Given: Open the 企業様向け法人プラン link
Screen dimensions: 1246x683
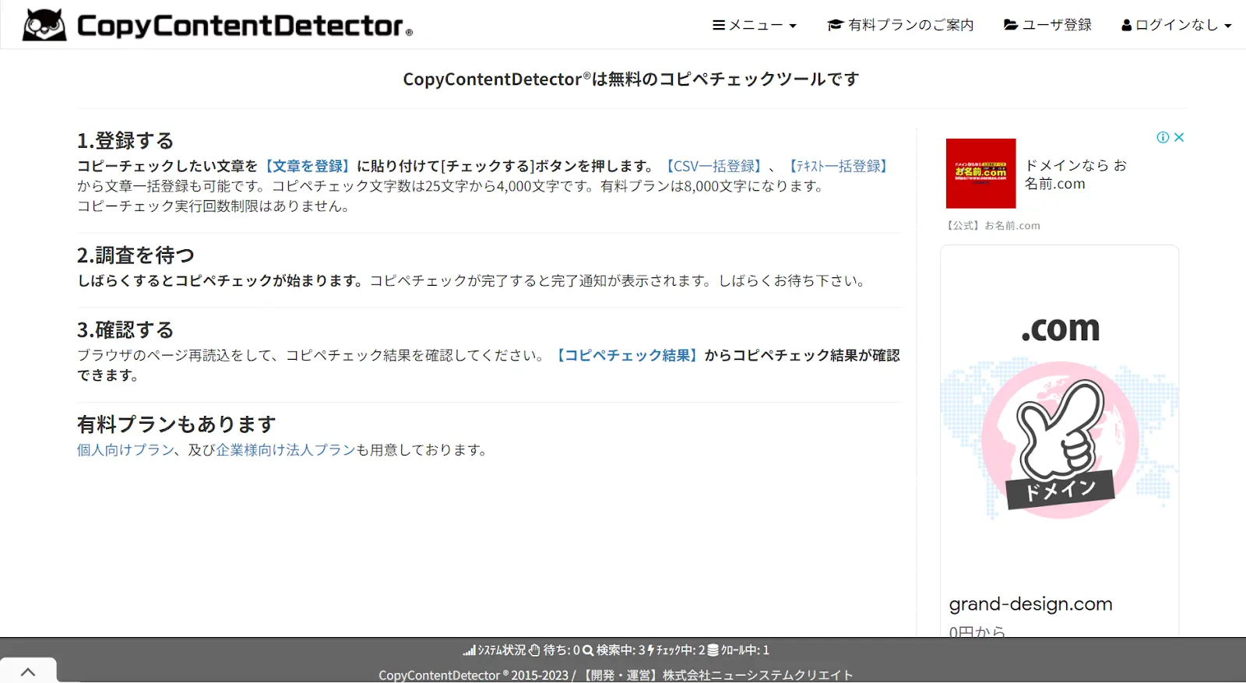Looking at the screenshot, I should pos(286,449).
